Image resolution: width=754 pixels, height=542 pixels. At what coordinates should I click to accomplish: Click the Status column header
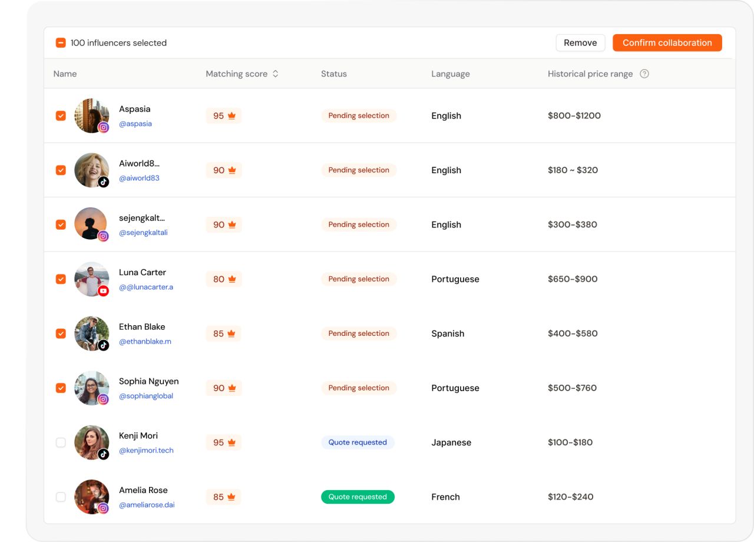[334, 74]
